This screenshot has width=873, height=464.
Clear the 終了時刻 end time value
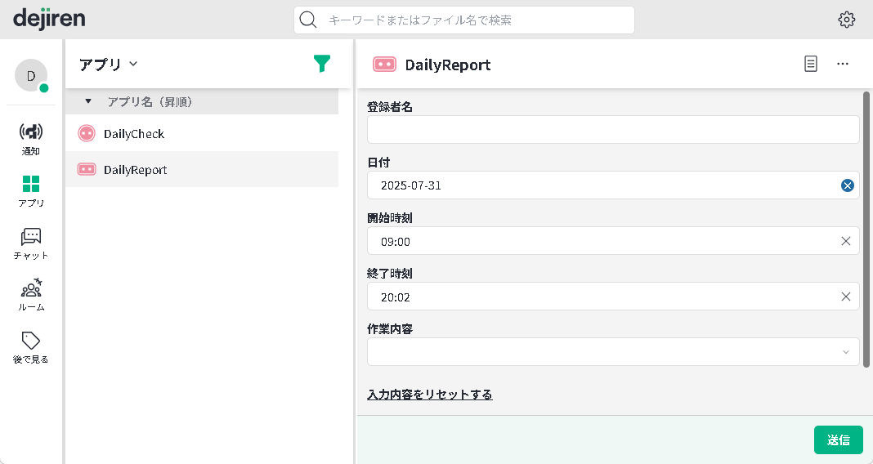point(846,297)
